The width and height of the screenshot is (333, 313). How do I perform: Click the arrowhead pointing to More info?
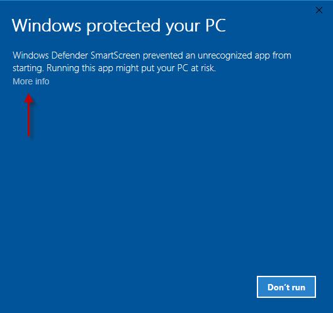click(29, 98)
